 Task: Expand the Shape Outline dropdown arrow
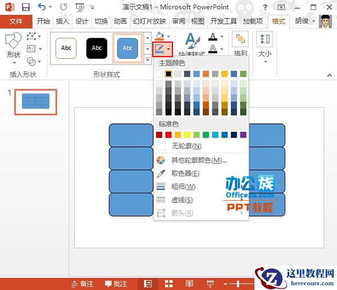[168, 49]
